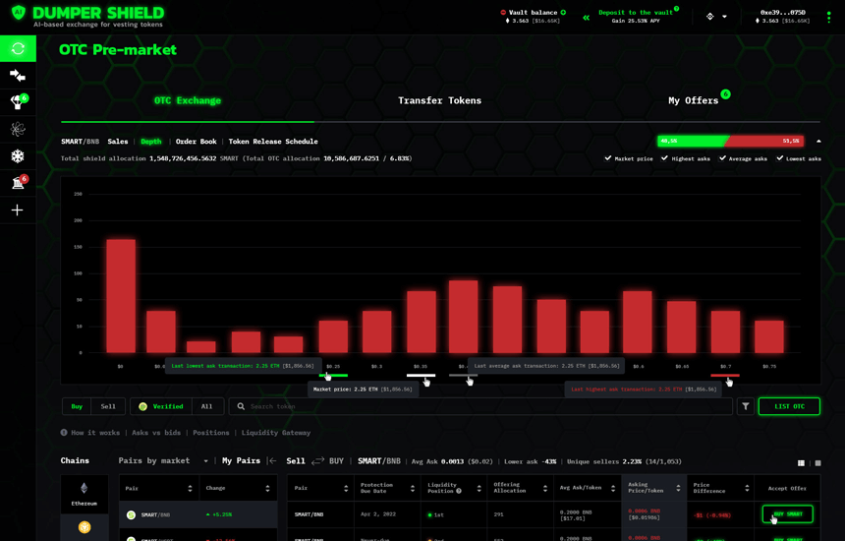The image size is (845, 541).
Task: Open the snowflake icon in the sidebar
Action: pyautogui.click(x=18, y=155)
